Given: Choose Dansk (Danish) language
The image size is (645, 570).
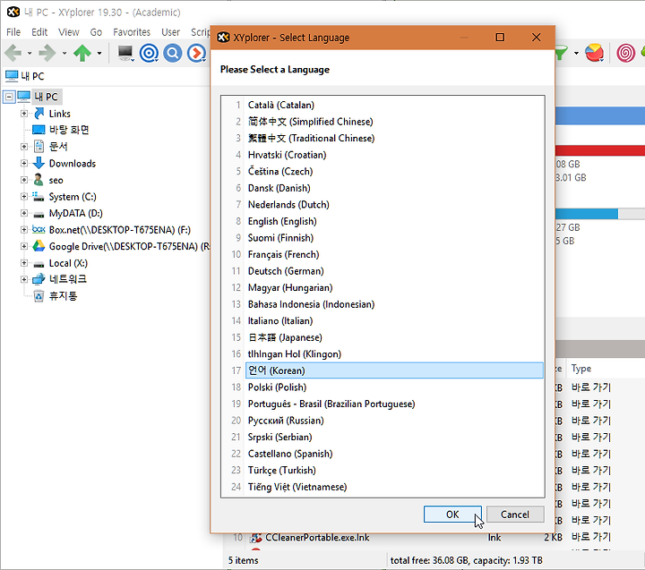Looking at the screenshot, I should coord(394,188).
